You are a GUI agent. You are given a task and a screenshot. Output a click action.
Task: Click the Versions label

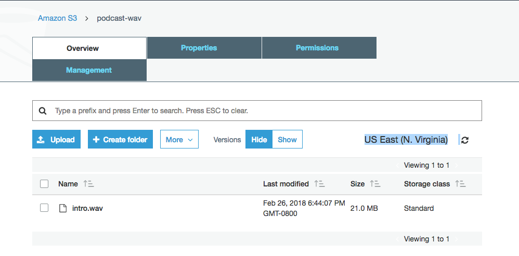(x=227, y=140)
